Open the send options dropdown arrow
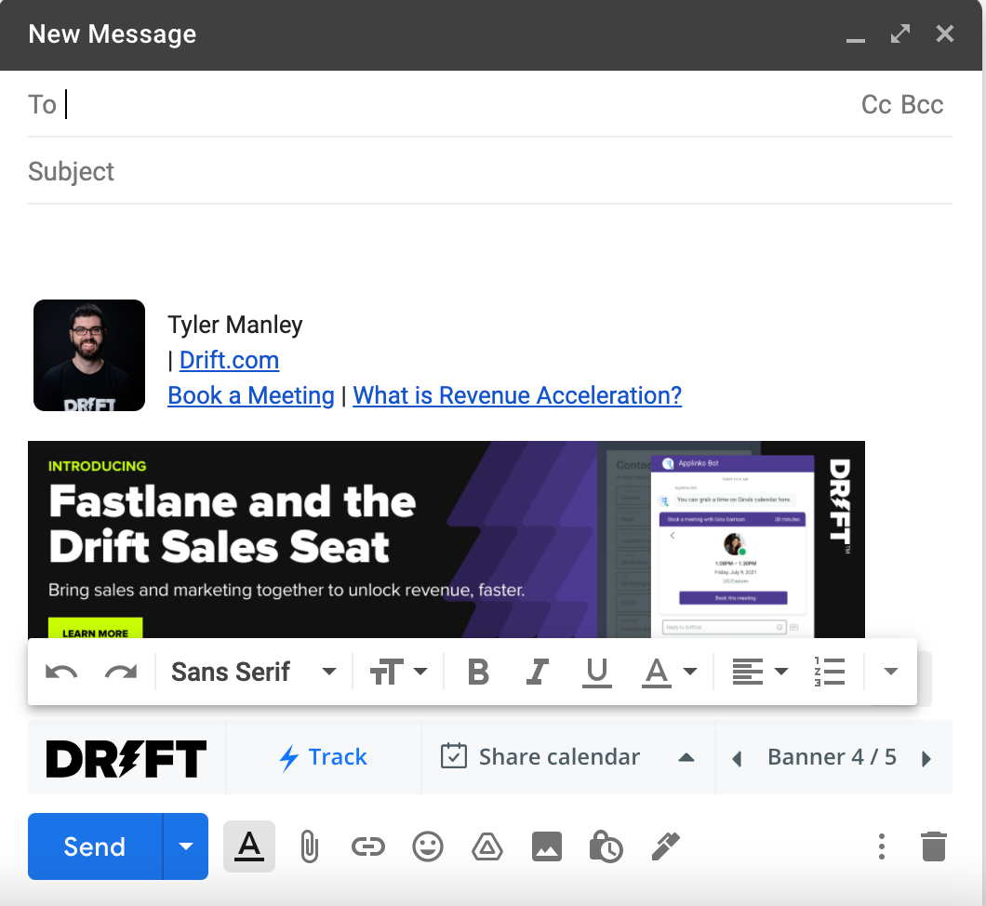Image resolution: width=986 pixels, height=906 pixels. (185, 846)
